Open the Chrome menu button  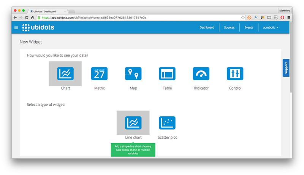pos(289,17)
